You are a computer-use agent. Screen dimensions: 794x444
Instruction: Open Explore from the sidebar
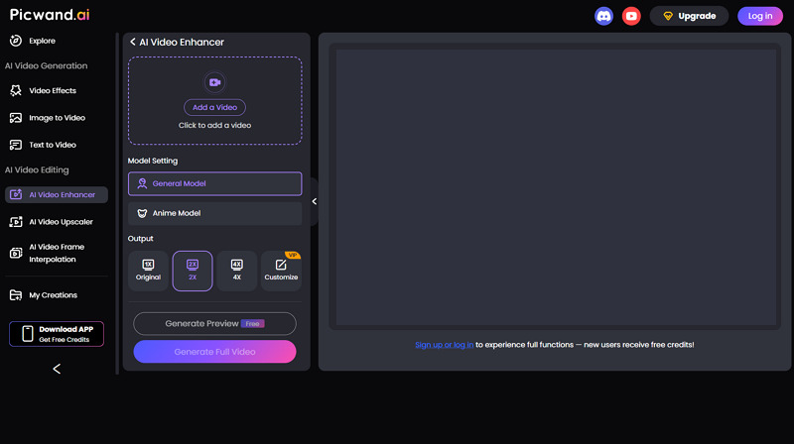(42, 41)
